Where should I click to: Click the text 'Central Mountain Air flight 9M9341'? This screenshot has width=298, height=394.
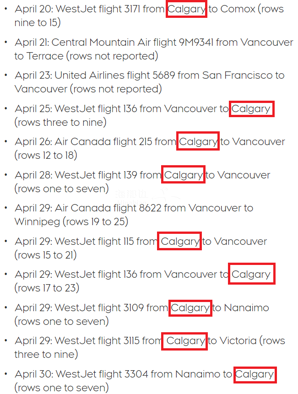click(132, 42)
